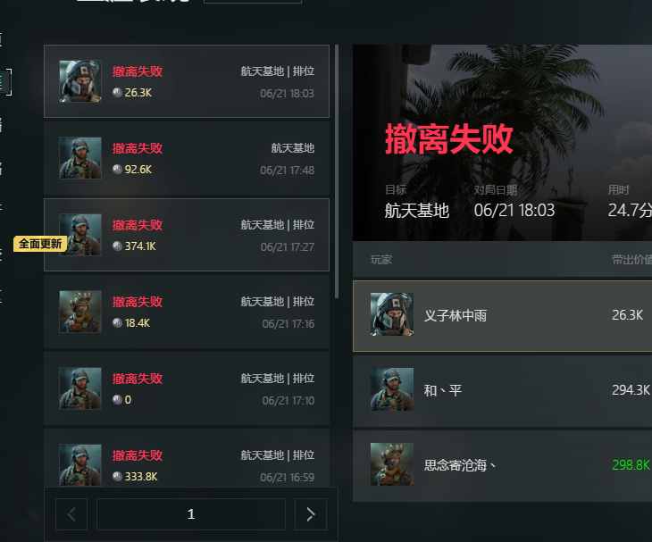The image size is (652, 542).
Task: Click avatar icon of player 思念寄沧海丶
Action: (x=392, y=464)
